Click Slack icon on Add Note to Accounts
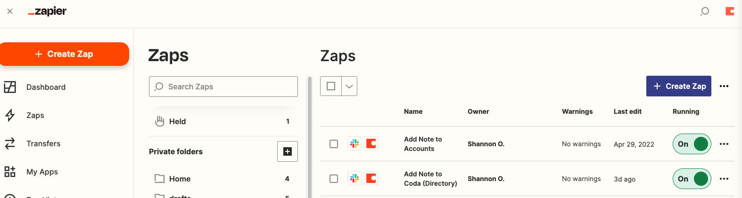 (x=355, y=143)
